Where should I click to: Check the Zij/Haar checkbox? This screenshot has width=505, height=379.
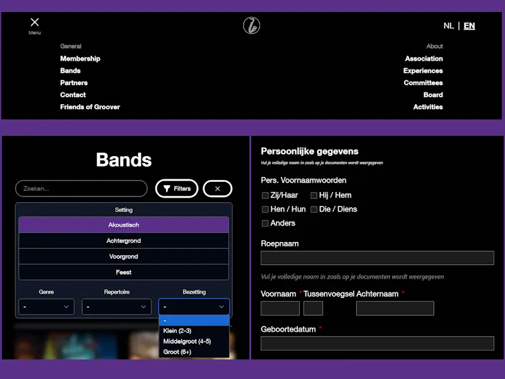[265, 196]
